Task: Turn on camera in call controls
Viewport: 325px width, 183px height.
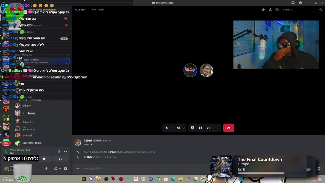Action: pyautogui.click(x=178, y=128)
